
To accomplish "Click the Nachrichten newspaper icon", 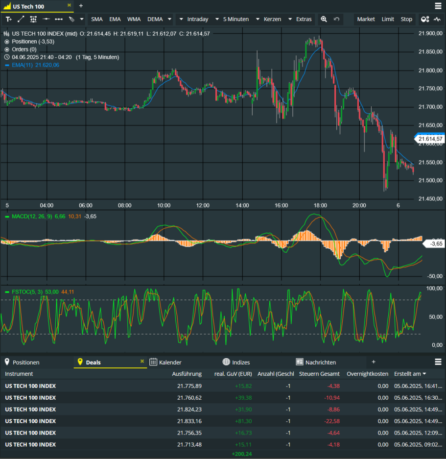I will [x=300, y=362].
